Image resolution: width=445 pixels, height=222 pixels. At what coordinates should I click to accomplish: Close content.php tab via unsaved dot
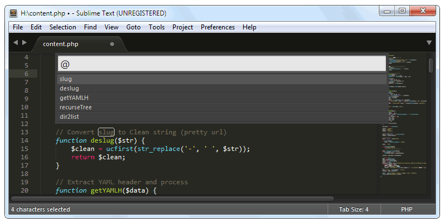coord(112,44)
